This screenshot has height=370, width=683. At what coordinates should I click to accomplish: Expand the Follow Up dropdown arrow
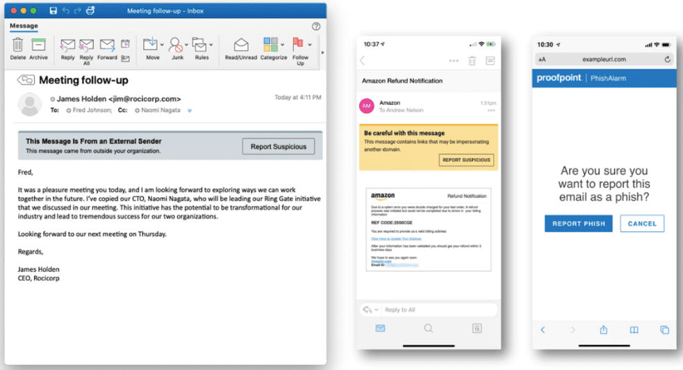pos(310,45)
